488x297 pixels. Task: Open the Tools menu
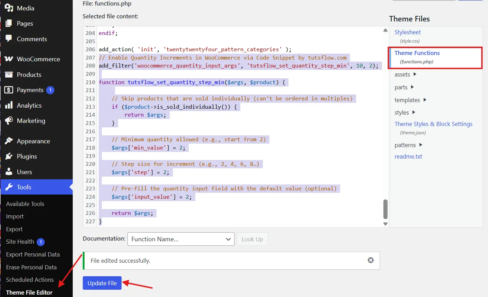click(36, 187)
